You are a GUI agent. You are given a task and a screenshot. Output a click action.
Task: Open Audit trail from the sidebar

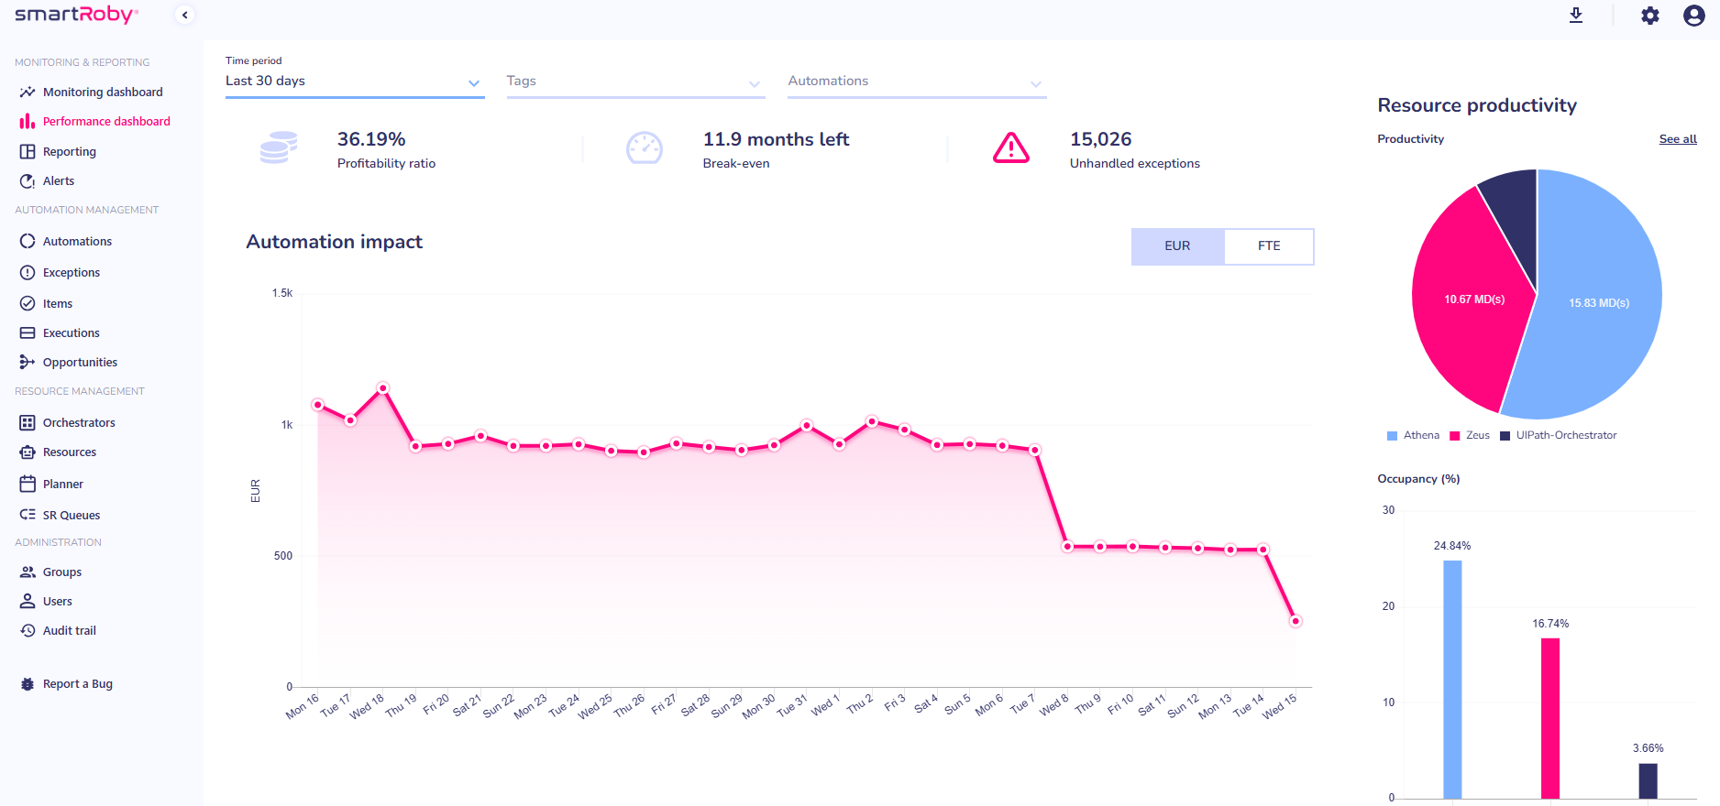(x=70, y=631)
